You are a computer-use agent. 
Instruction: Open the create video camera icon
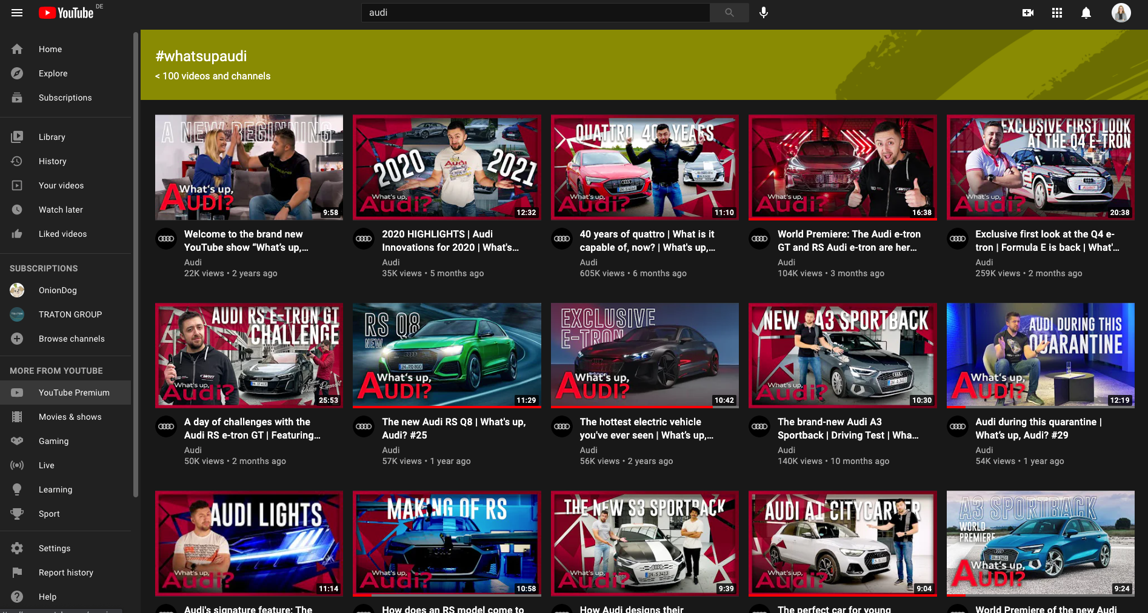click(x=1028, y=13)
